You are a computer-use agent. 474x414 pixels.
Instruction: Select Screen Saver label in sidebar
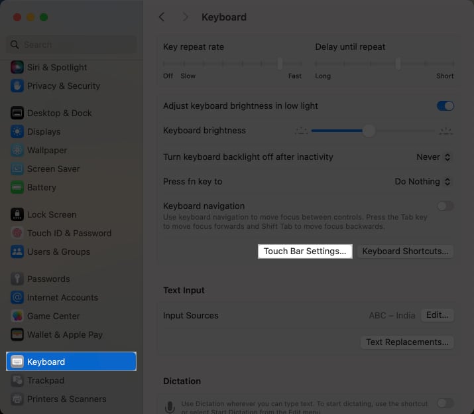point(54,169)
